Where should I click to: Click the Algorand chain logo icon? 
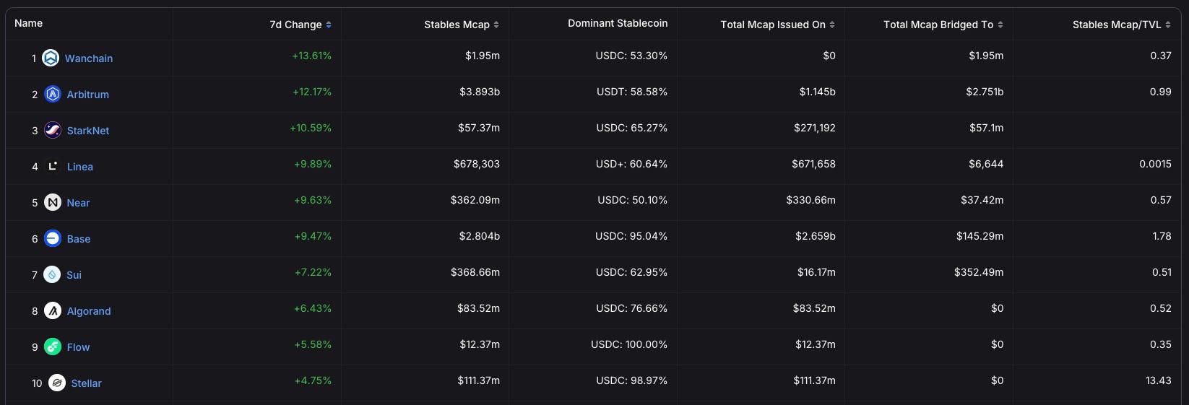53,310
